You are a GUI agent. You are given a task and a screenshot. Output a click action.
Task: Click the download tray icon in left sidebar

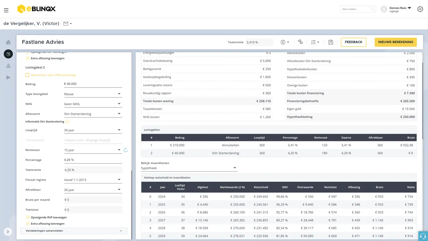pyautogui.click(x=9, y=66)
